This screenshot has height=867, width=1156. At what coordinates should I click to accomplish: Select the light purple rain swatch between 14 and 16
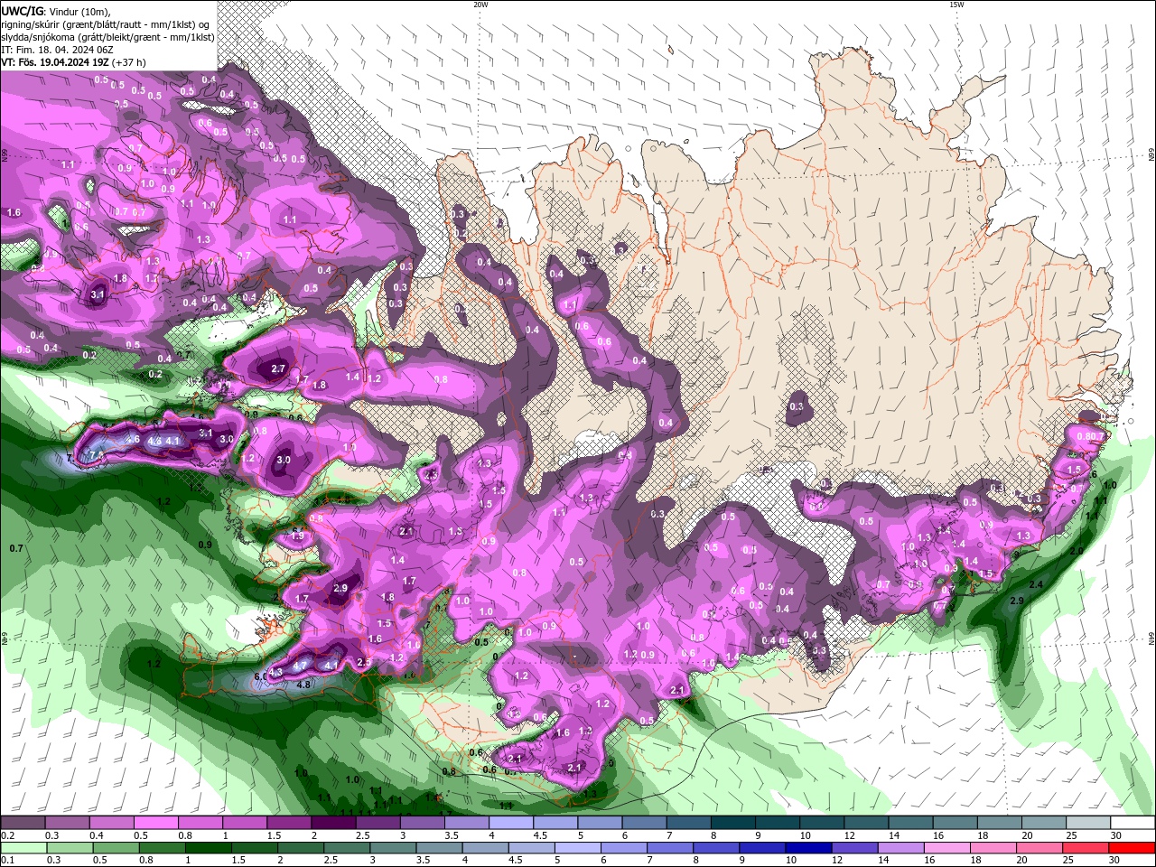pyautogui.click(x=900, y=848)
